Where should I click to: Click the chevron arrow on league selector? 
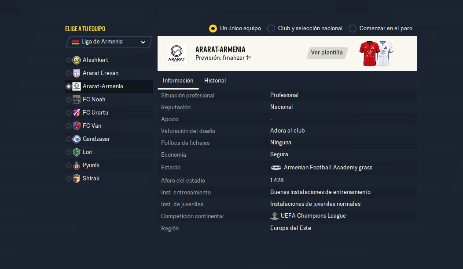(x=143, y=42)
